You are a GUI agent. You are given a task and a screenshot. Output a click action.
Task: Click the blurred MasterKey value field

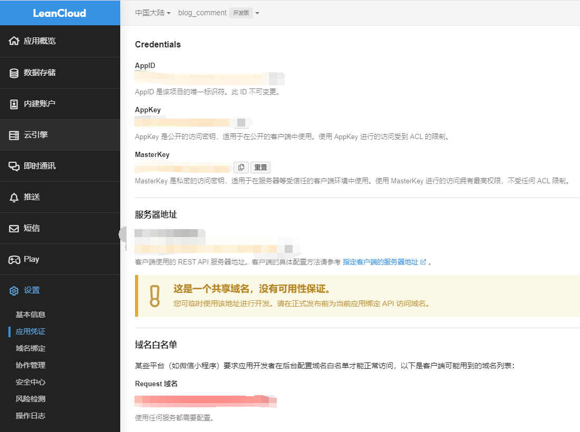(183, 168)
